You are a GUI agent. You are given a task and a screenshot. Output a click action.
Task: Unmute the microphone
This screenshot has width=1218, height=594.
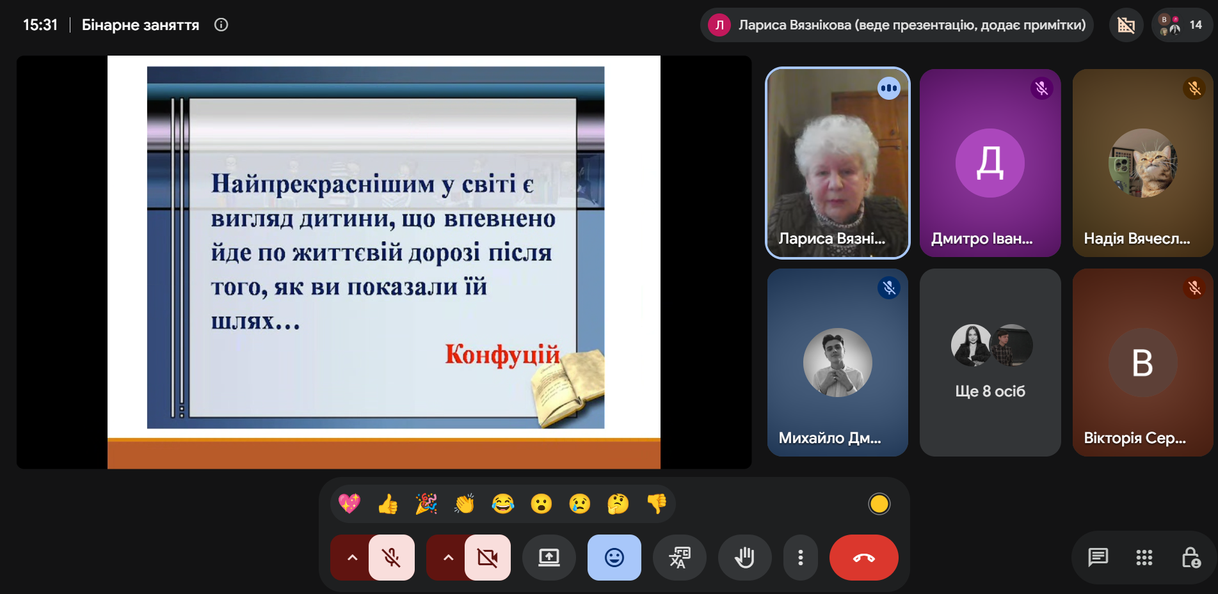click(392, 558)
